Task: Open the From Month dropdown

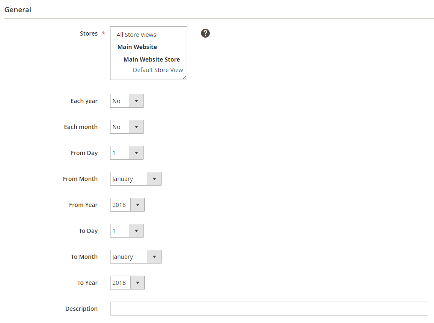Action: click(x=136, y=179)
